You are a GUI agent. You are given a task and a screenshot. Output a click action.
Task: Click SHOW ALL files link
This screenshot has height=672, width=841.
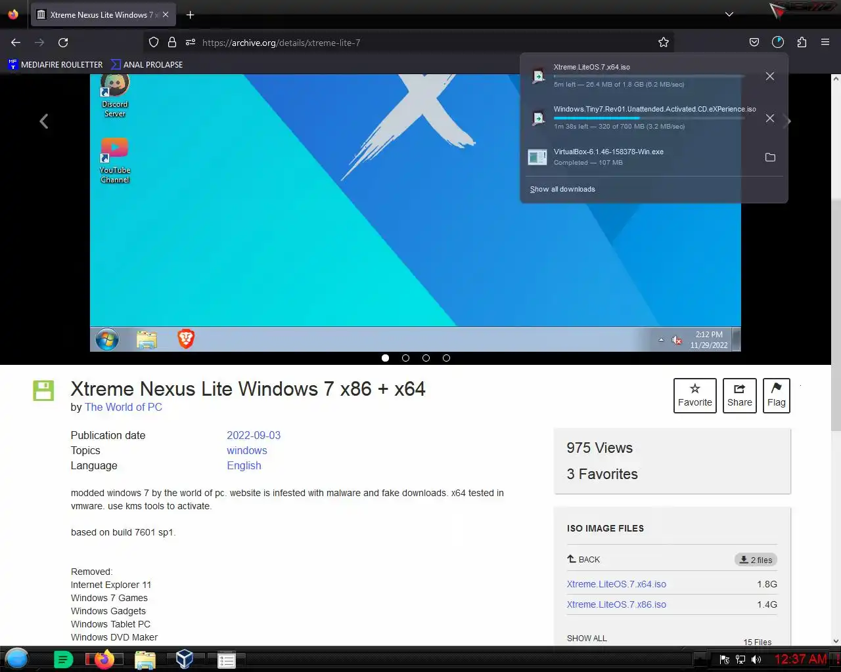587,638
